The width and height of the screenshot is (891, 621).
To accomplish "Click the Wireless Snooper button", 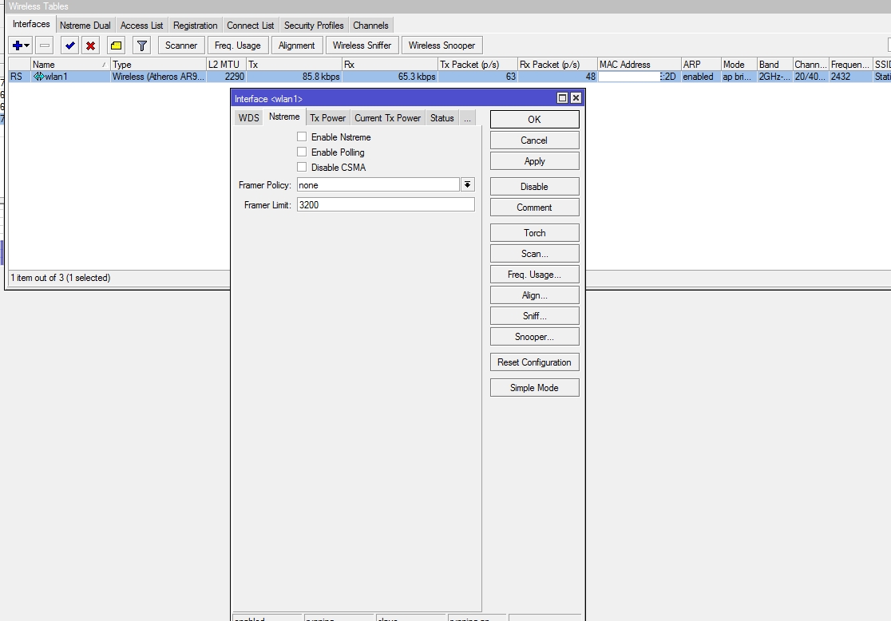I will pyautogui.click(x=442, y=45).
